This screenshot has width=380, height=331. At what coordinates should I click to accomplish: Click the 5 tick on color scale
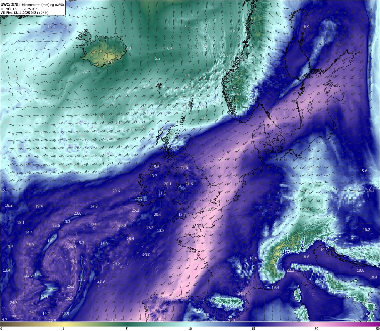127,329
